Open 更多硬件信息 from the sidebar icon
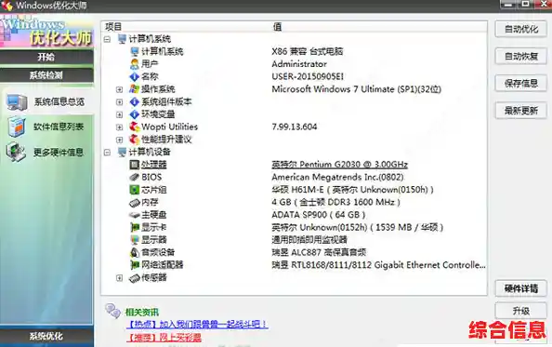The image size is (552, 347). [16, 152]
